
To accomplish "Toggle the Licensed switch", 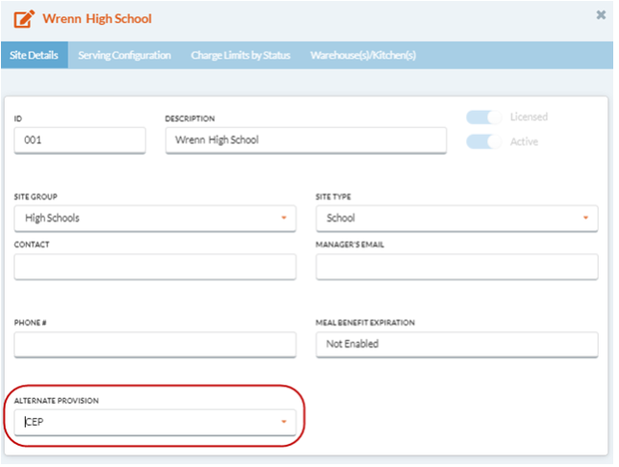I will point(483,117).
